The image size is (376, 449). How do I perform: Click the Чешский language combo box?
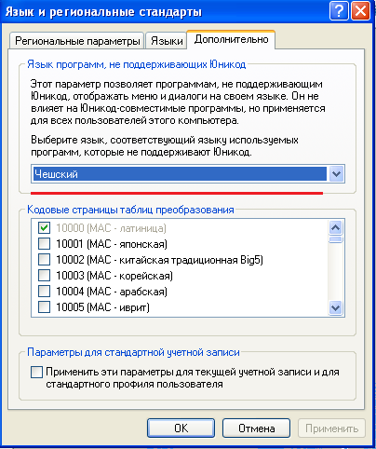(188, 174)
